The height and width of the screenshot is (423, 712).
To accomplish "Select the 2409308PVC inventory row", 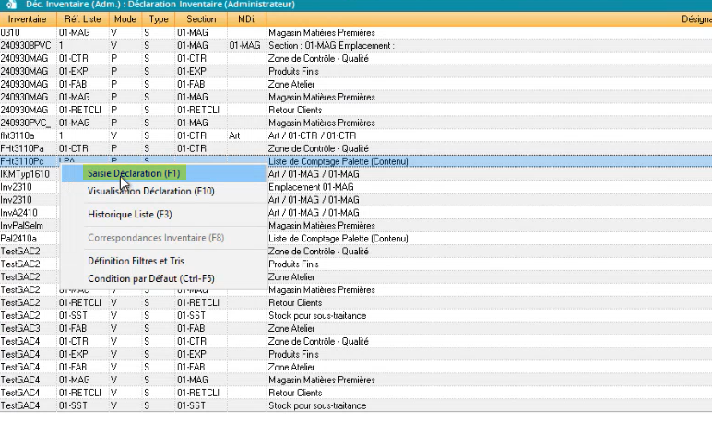I will 26,44.
